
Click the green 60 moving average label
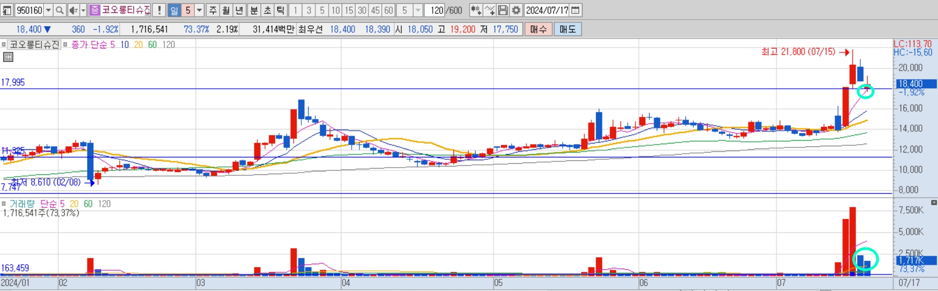(x=153, y=45)
